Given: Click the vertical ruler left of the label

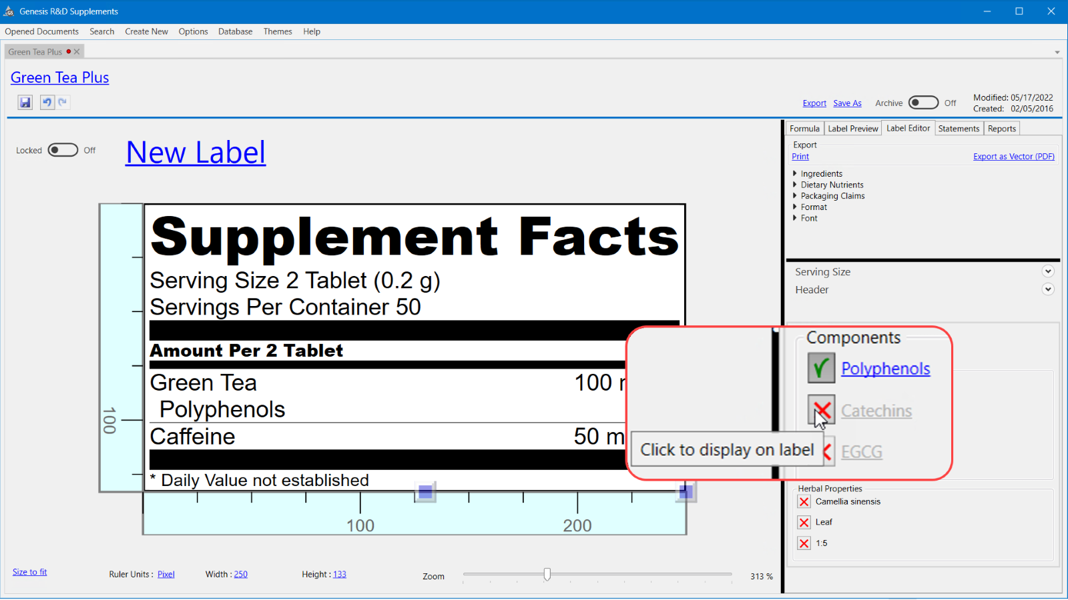Looking at the screenshot, I should pos(121,347).
